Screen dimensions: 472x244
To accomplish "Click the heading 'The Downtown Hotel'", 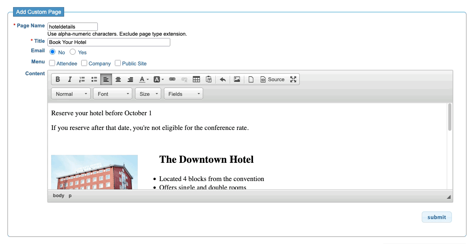I will click(x=206, y=159).
